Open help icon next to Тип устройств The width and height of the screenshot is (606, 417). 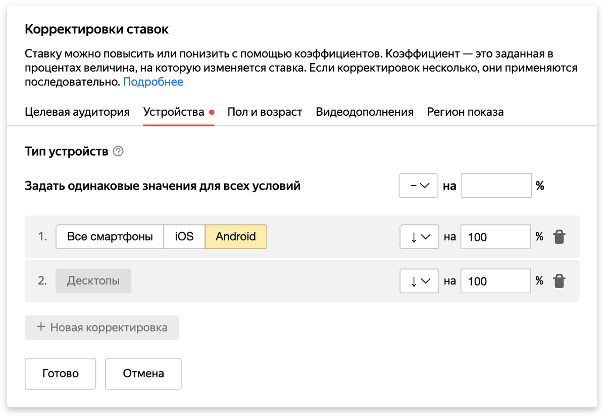click(118, 151)
